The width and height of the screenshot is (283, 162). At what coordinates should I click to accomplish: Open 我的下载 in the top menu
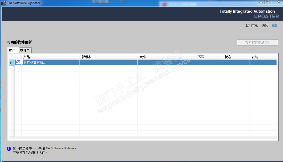point(252,26)
